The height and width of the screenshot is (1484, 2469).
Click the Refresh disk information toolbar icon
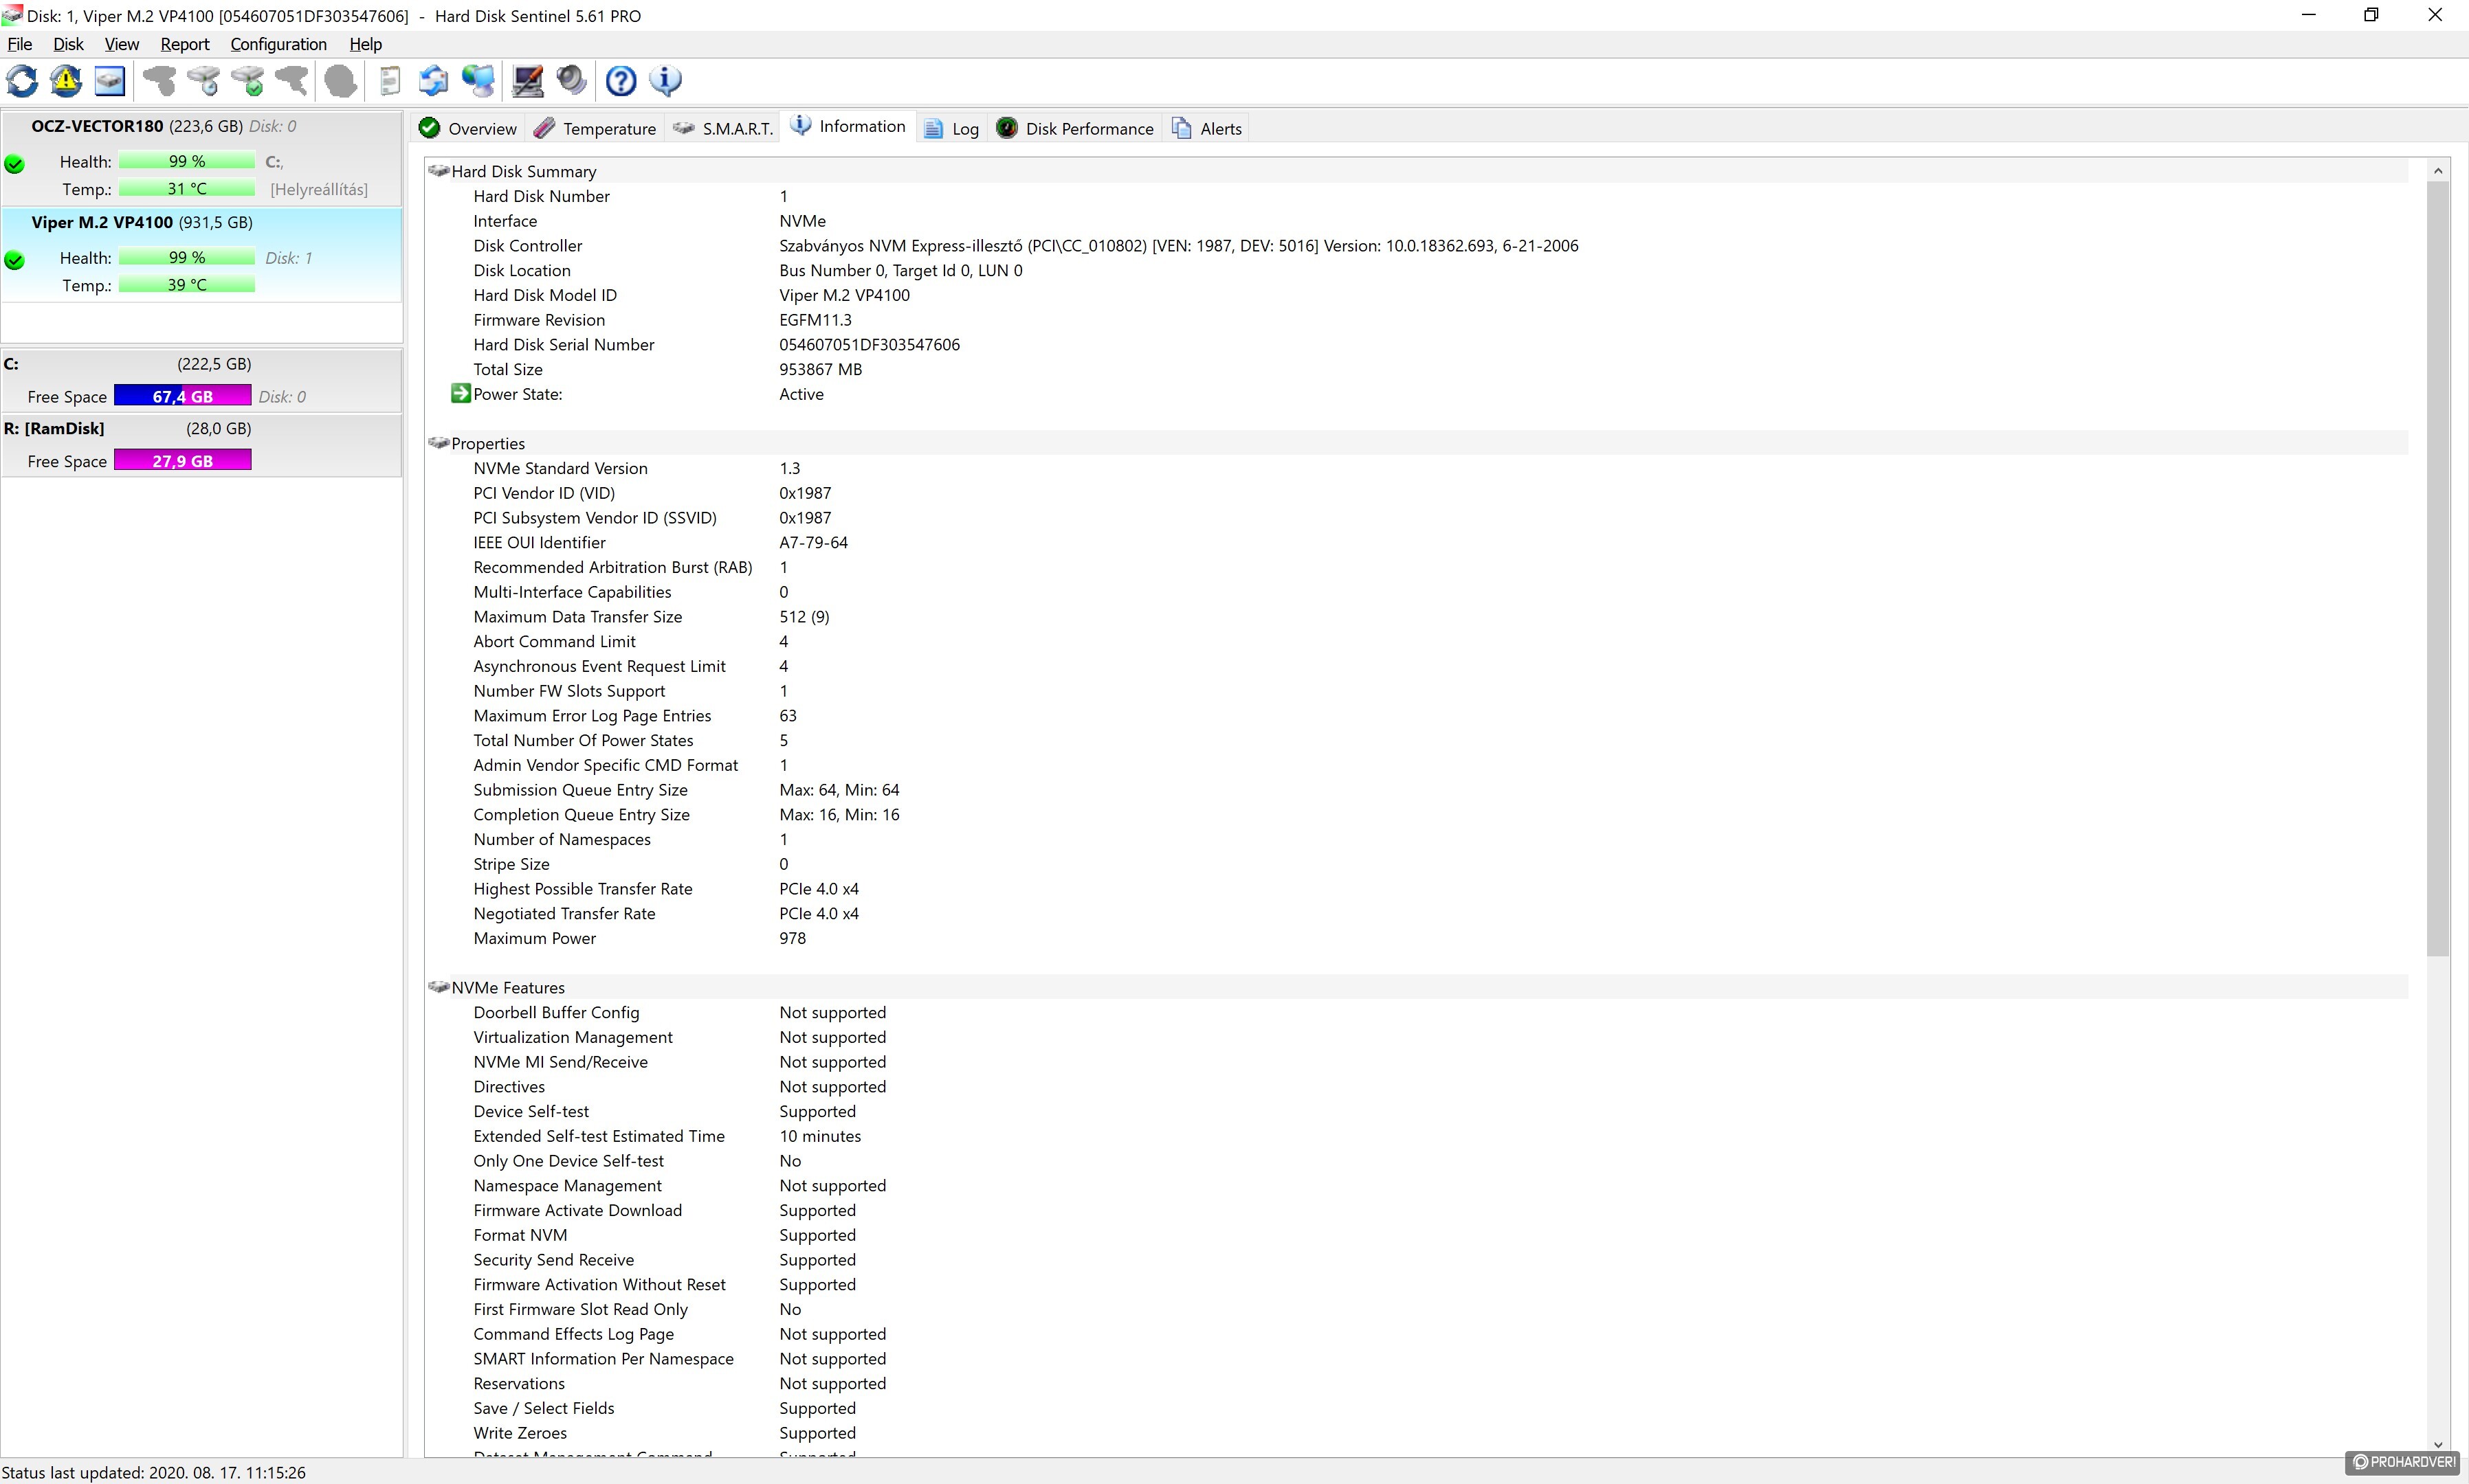click(23, 81)
